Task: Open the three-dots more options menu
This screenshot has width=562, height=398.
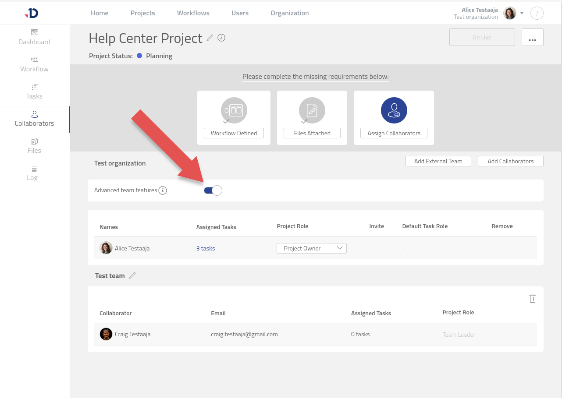Action: click(x=532, y=38)
